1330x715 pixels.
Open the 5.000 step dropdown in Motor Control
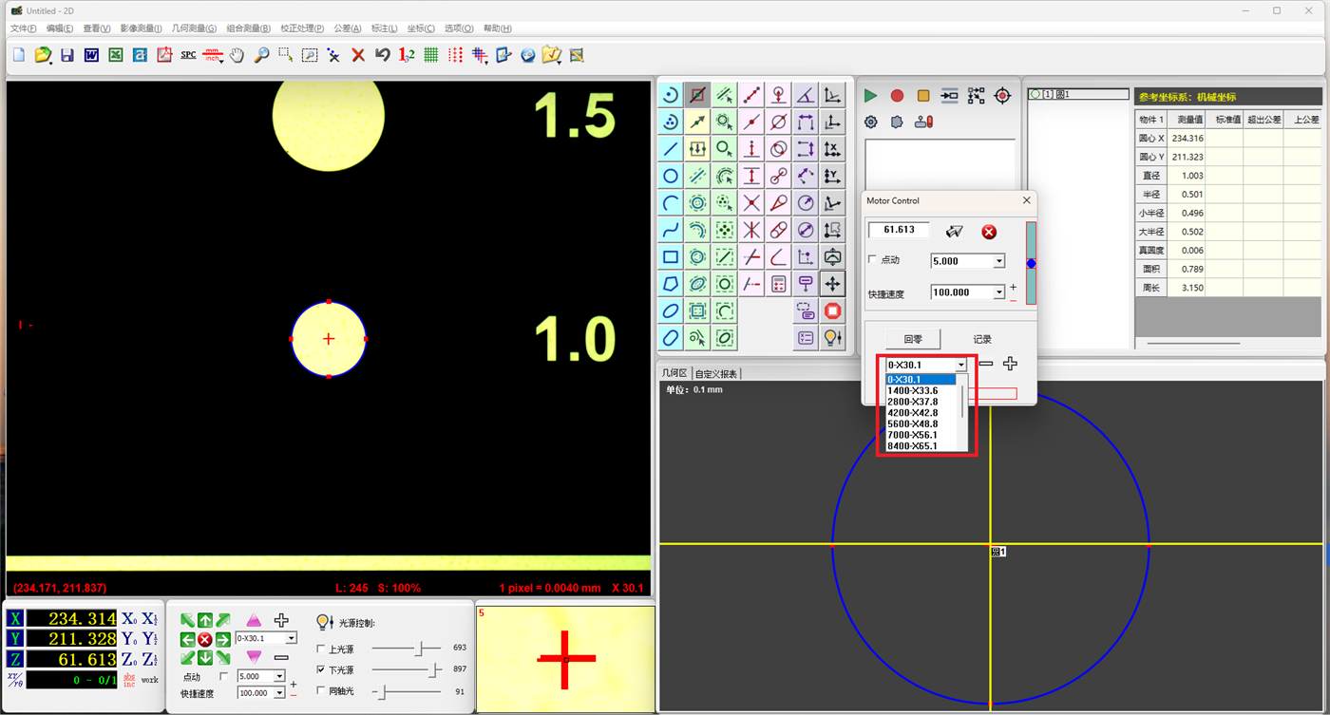coord(999,261)
